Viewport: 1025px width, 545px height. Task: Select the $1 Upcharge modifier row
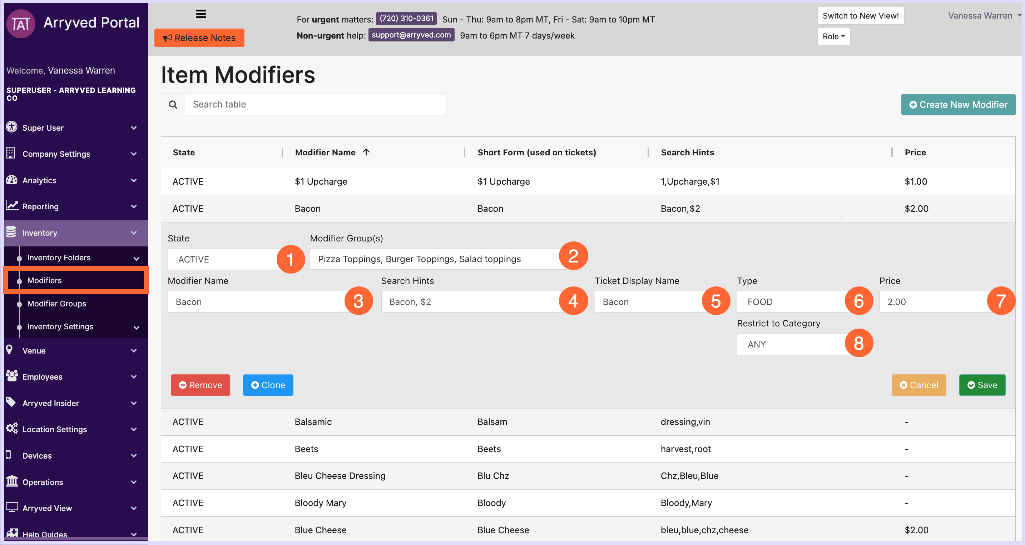point(588,182)
